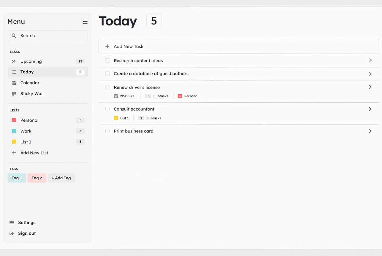Image resolution: width=382 pixels, height=256 pixels.
Task: Click the Settings sliders icon
Action: (x=12, y=223)
